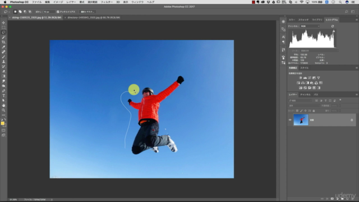Select the Rectangular Marquee tool
The height and width of the screenshot is (202, 359).
point(3,27)
